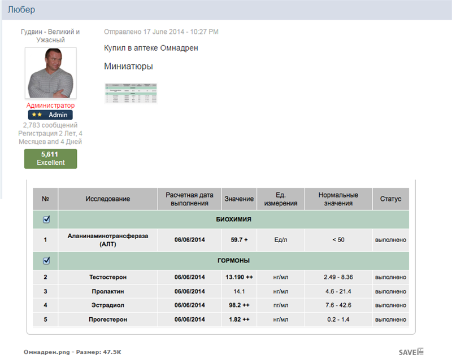Open the attached miniature thumbnail image
Image resolution: width=452 pixels, height=355 pixels.
pyautogui.click(x=131, y=93)
